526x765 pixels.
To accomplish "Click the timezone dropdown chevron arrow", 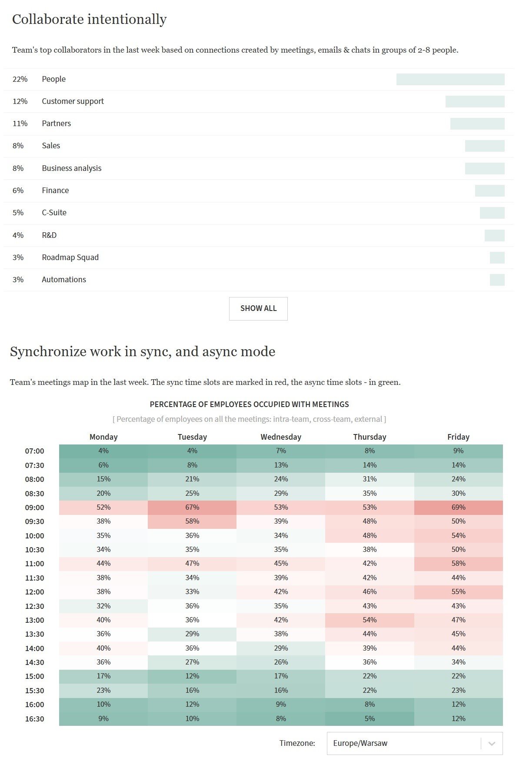I will (x=492, y=744).
